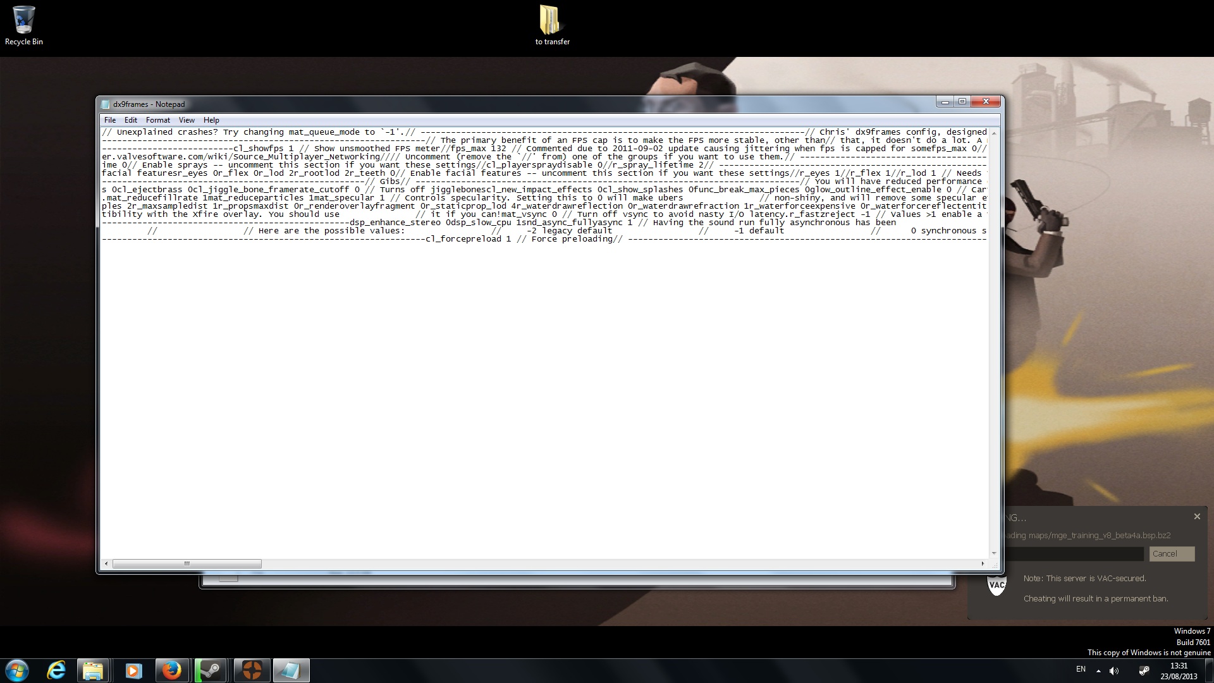The image size is (1214, 683).
Task: Close the dx9frames Notepad window
Action: click(986, 102)
